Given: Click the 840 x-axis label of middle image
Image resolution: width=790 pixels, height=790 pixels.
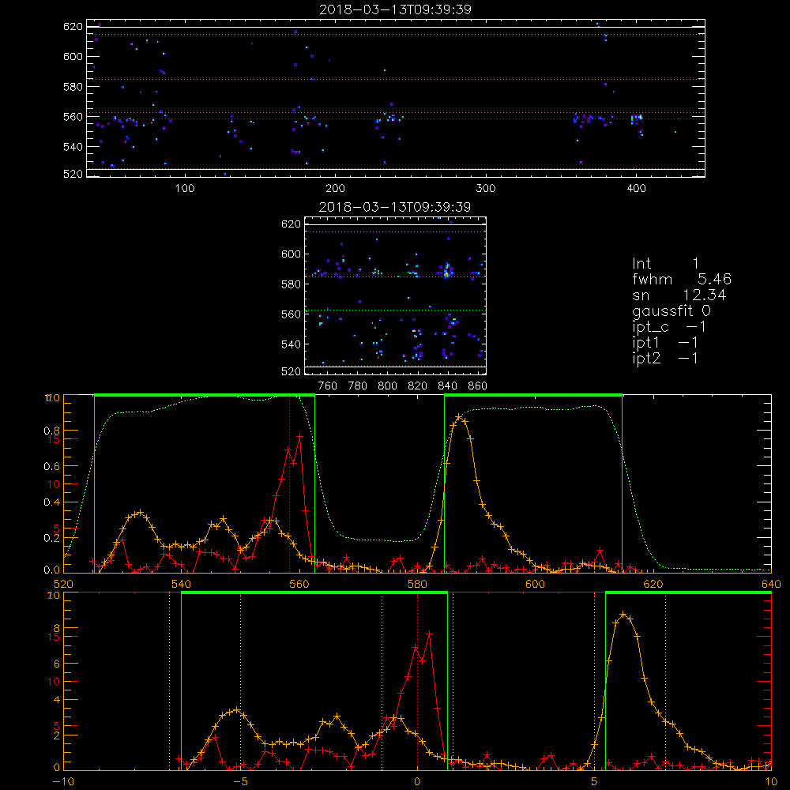Looking at the screenshot, I should 447,386.
